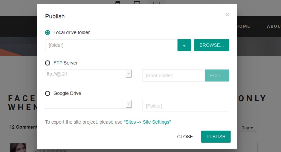Click the BROWSE... button
The width and height of the screenshot is (281, 152).
pos(212,45)
